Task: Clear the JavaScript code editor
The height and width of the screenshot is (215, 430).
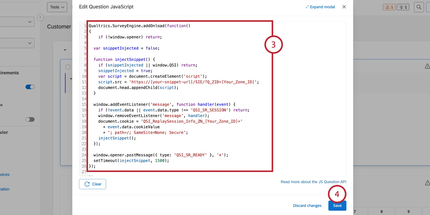Action: 92,184
